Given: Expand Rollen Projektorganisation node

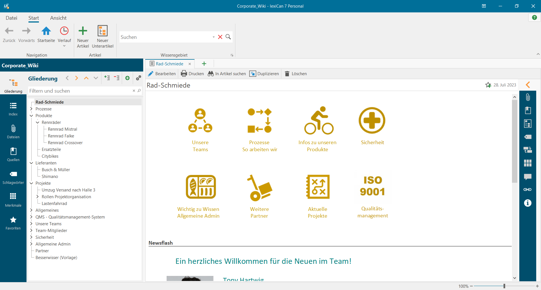Looking at the screenshot, I should [x=38, y=197].
